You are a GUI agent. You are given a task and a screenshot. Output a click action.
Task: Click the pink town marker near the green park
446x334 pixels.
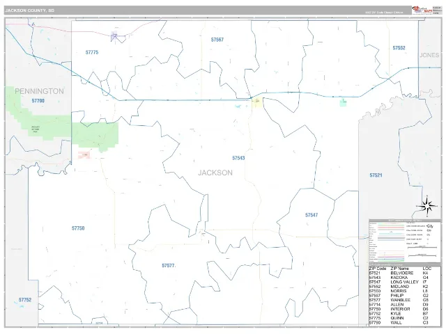click(x=84, y=154)
